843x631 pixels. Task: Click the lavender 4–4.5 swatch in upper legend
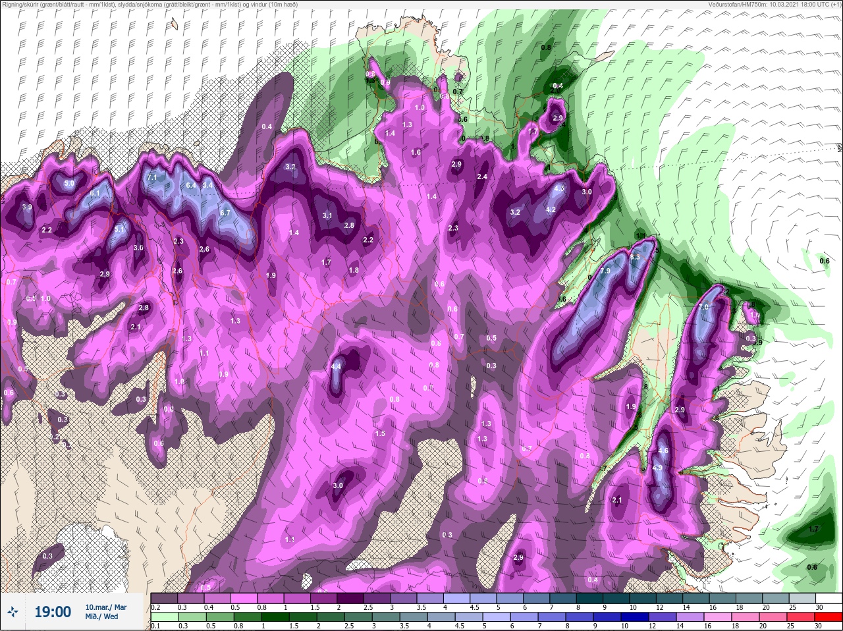pyautogui.click(x=456, y=599)
